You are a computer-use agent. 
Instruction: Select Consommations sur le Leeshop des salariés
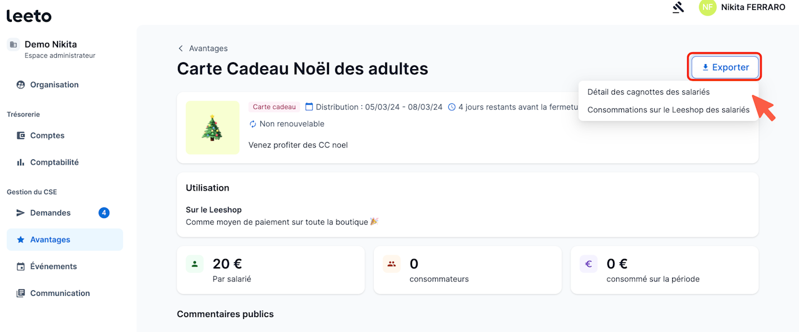click(668, 110)
